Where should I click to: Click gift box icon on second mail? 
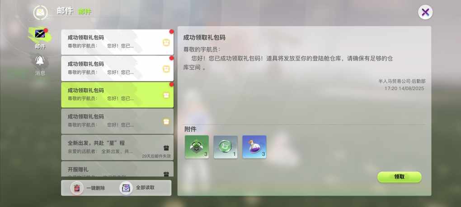(166, 69)
